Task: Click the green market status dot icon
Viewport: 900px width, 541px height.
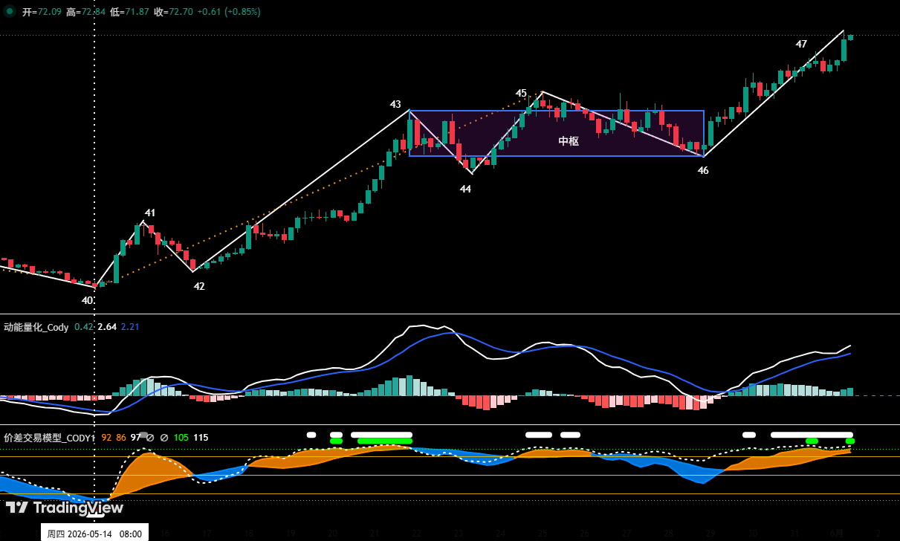Action: [x=10, y=11]
